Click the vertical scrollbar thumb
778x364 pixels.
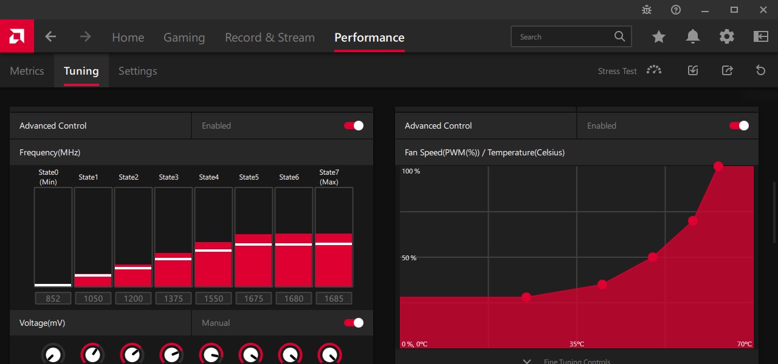click(774, 212)
